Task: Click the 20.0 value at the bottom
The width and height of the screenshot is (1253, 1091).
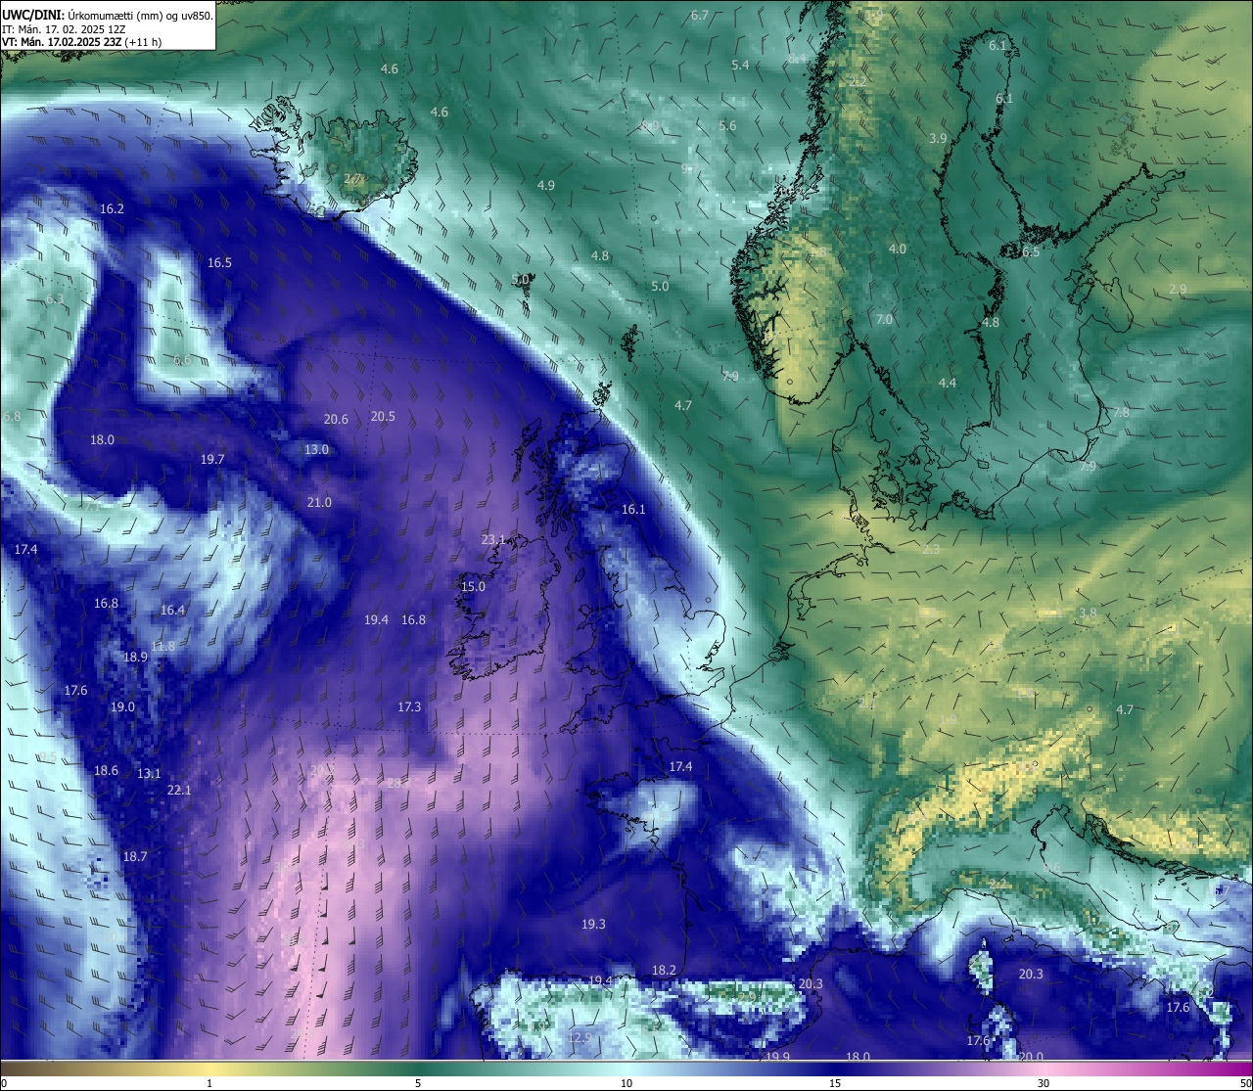Action: [x=1031, y=1057]
